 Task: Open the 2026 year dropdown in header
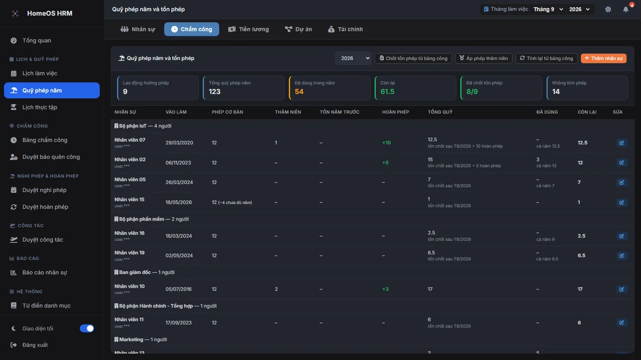[580, 9]
